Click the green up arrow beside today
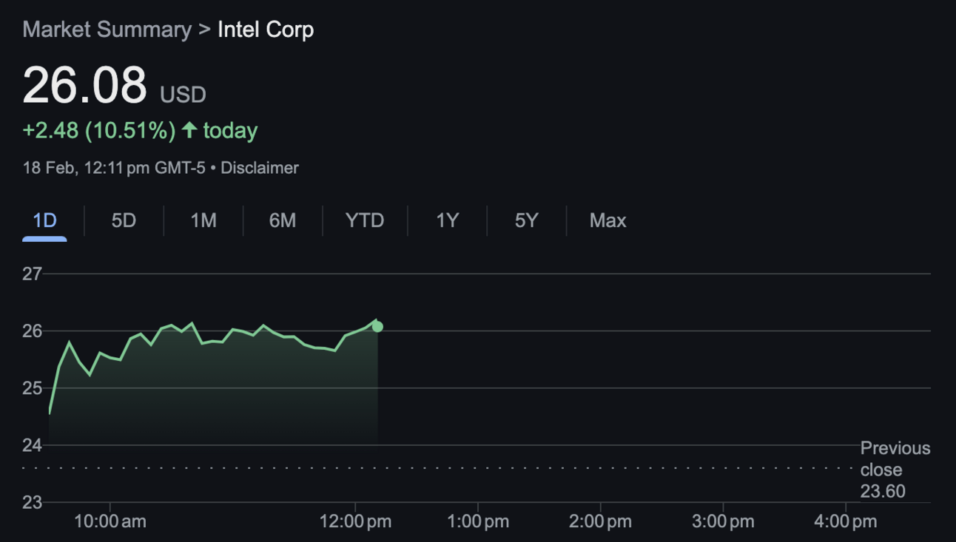 (189, 130)
